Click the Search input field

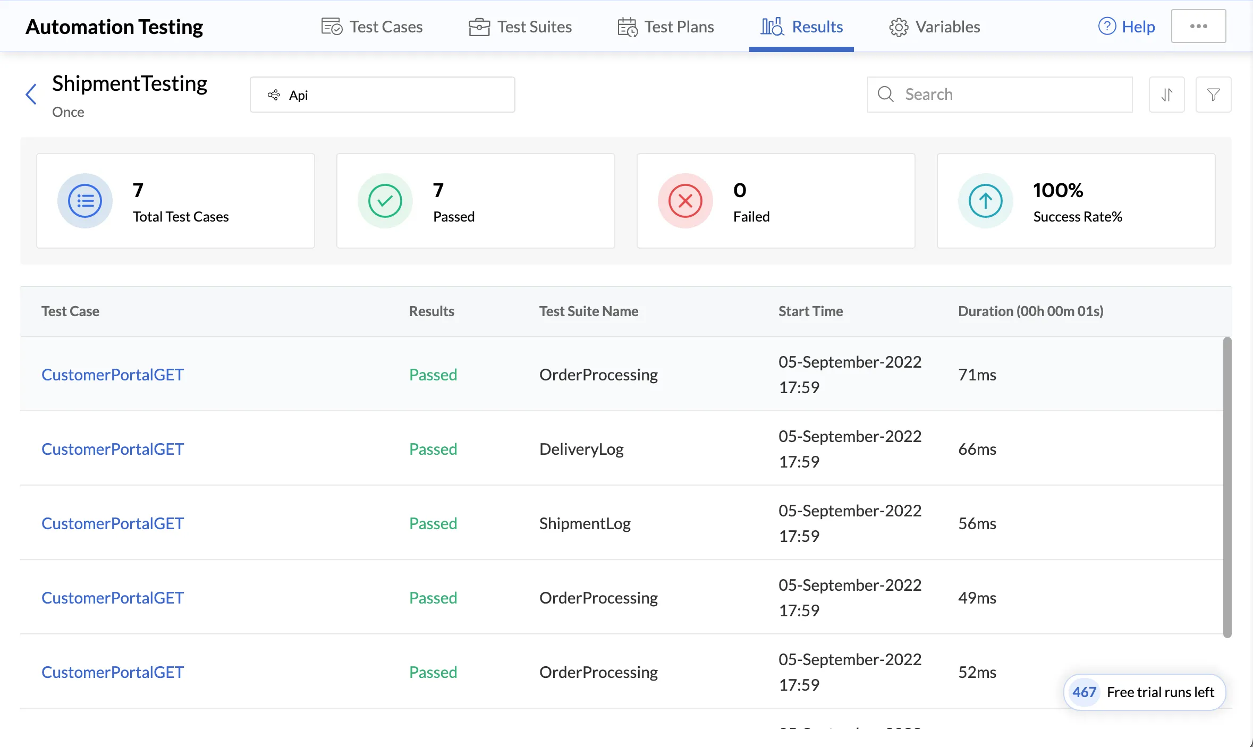tap(1000, 95)
